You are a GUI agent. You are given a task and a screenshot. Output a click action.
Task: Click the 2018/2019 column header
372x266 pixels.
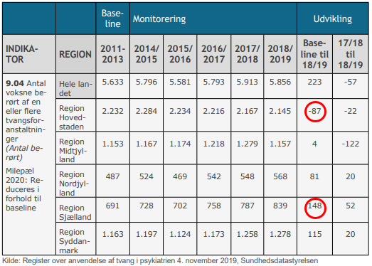(x=280, y=54)
